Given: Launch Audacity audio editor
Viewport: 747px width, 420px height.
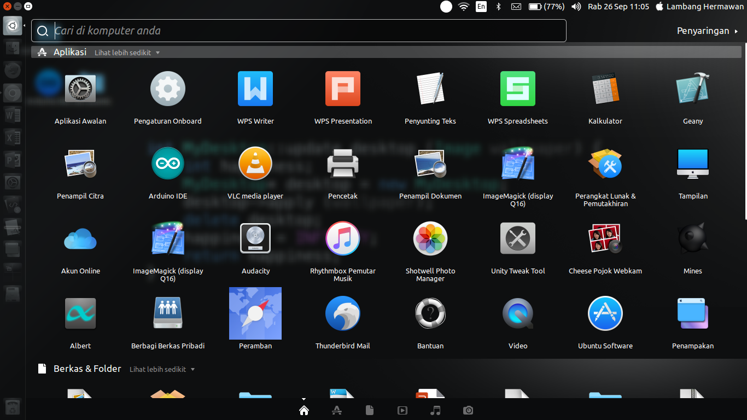Looking at the screenshot, I should pos(255,238).
